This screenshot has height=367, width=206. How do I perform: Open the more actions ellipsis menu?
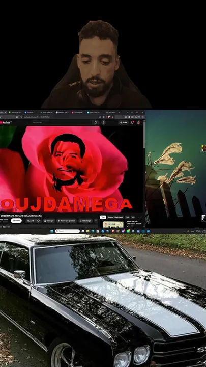(96, 221)
